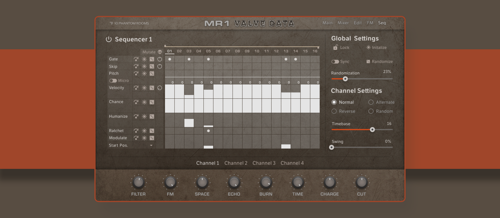Select the Reverse playback mode

[334, 111]
